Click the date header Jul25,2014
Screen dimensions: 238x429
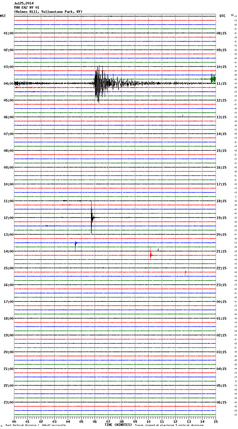pos(24,3)
